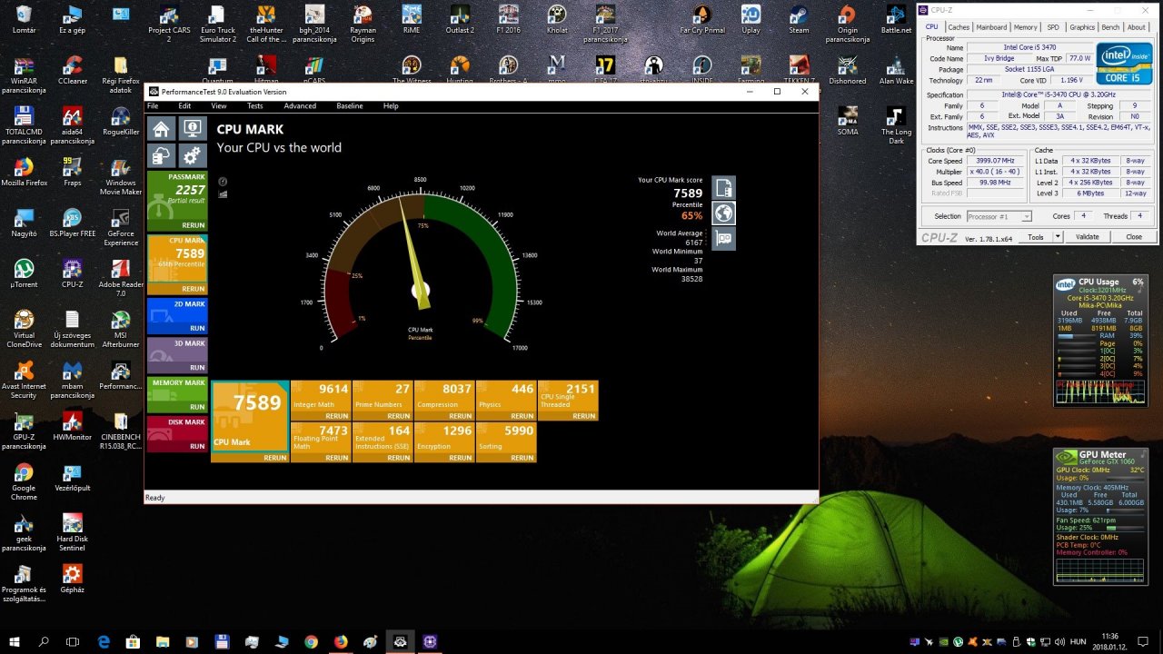Image resolution: width=1163 pixels, height=654 pixels.
Task: Click the small gauge view icon above the dial
Action: pyautogui.click(x=224, y=182)
